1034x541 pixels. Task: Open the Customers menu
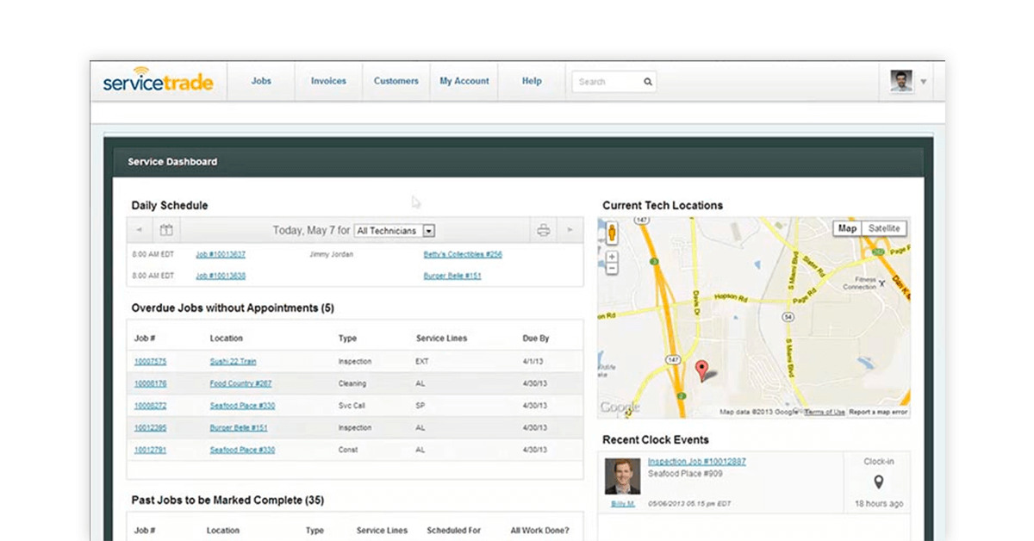coord(396,81)
